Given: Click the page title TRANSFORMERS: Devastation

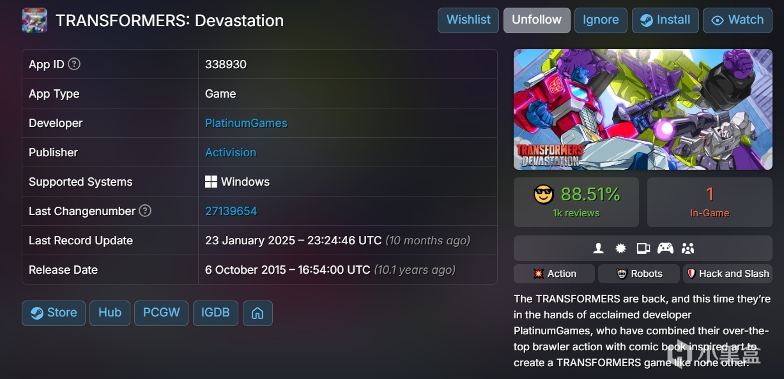Looking at the screenshot, I should [x=169, y=20].
